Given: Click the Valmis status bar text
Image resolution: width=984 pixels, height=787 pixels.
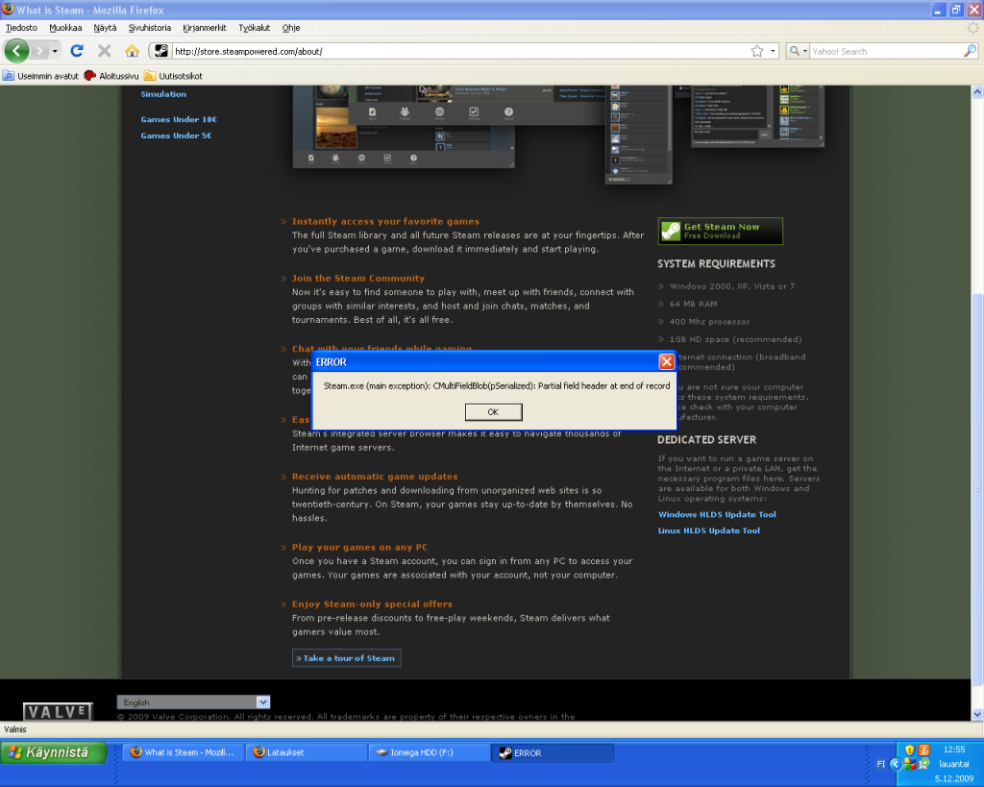Looking at the screenshot, I should [15, 729].
